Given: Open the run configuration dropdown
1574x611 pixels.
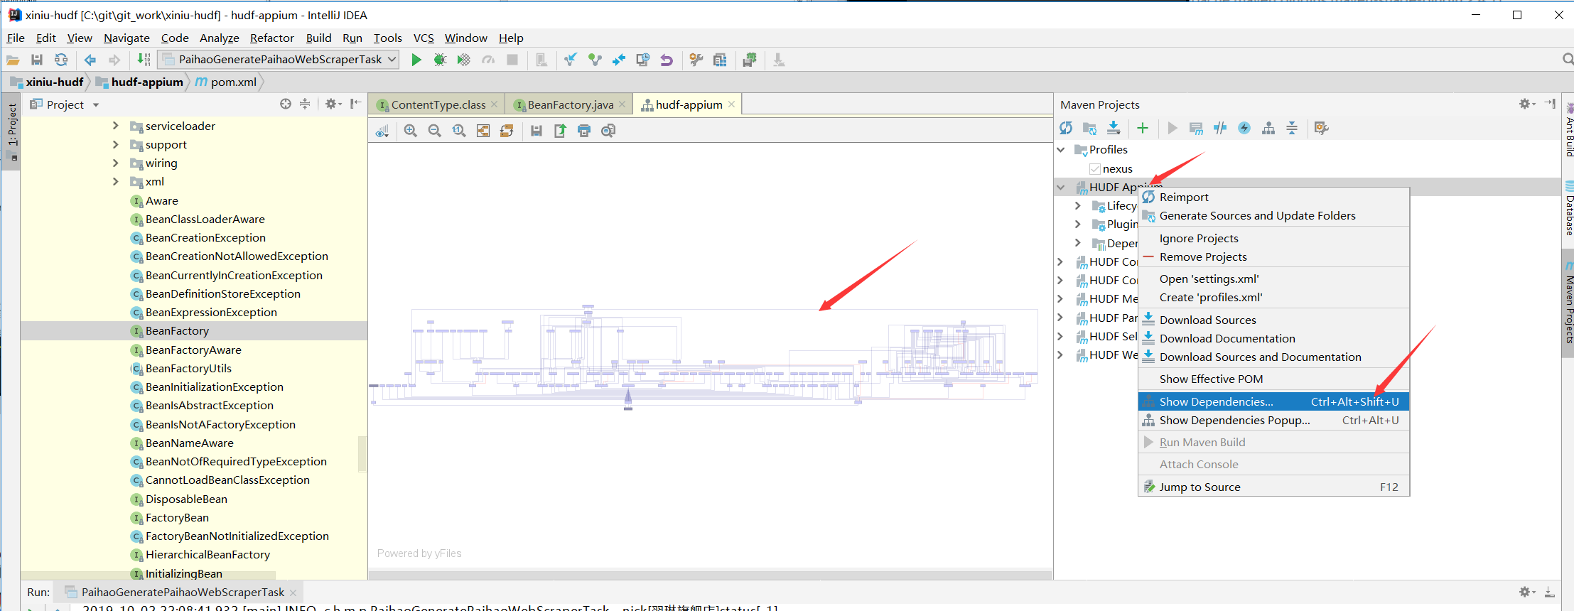Looking at the screenshot, I should click(279, 60).
